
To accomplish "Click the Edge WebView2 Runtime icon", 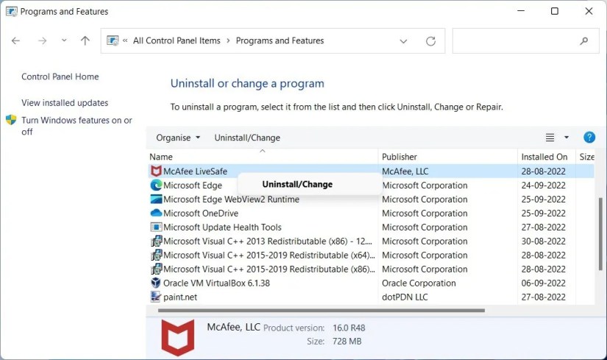I will pyautogui.click(x=156, y=200).
